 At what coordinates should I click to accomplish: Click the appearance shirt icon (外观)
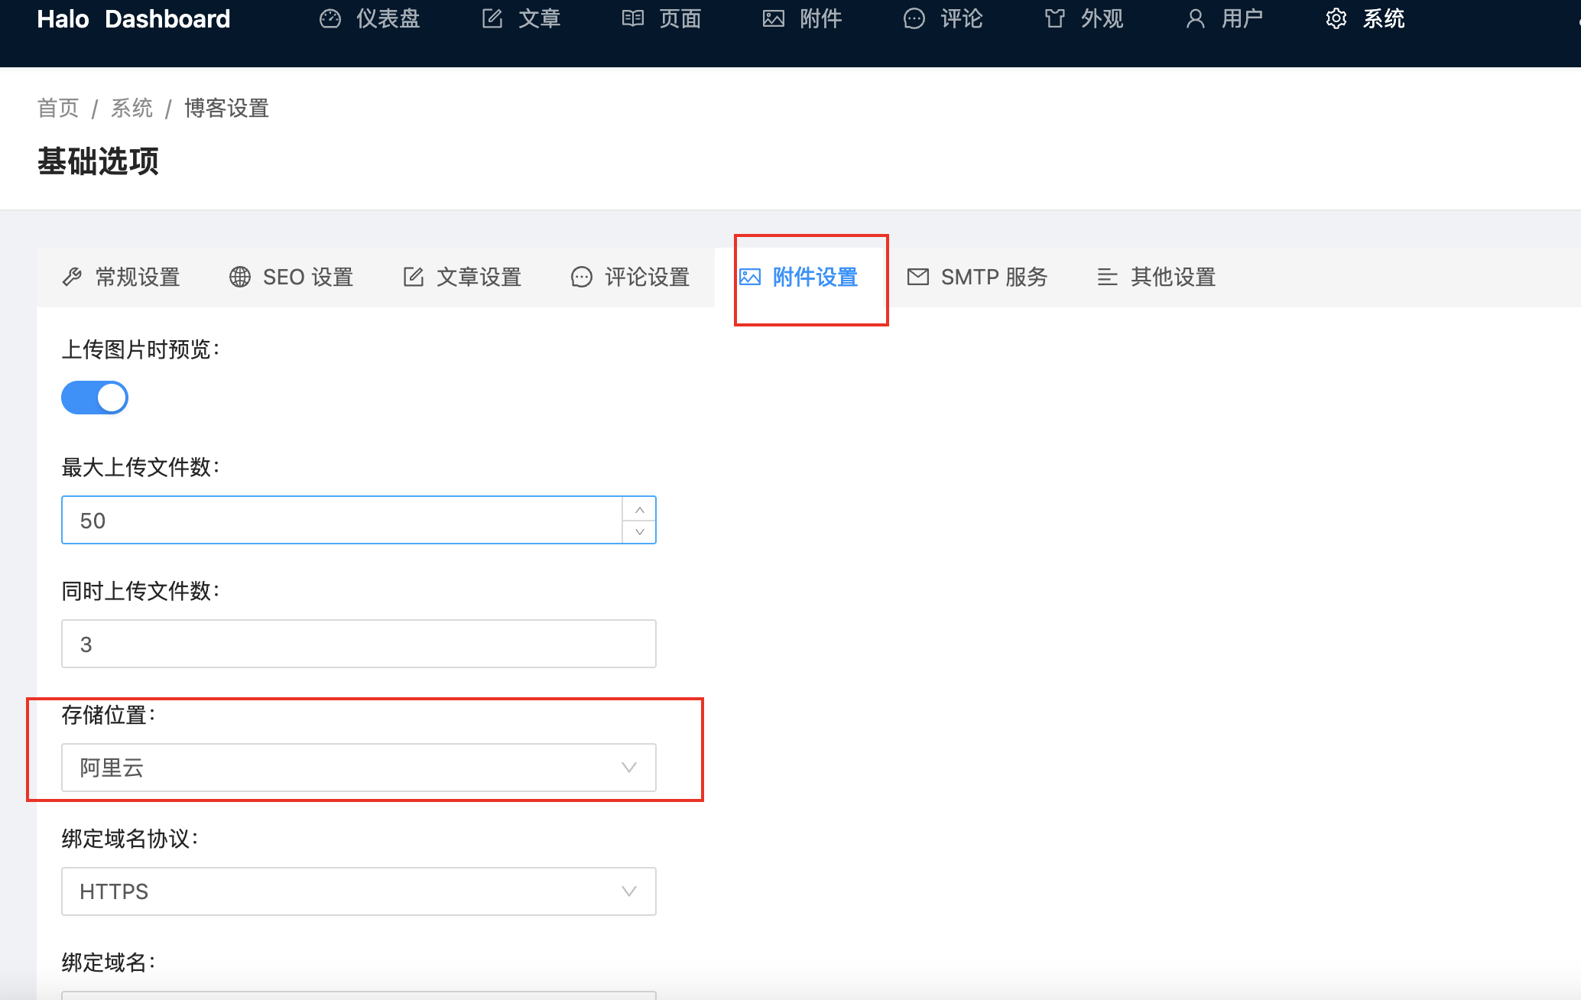1055,19
